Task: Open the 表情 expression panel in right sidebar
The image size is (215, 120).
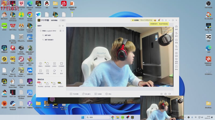Action: (176, 41)
